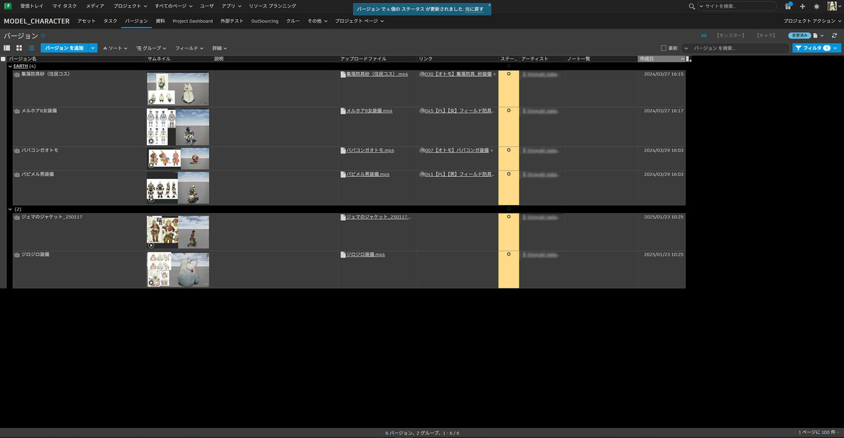Refresh the page with the reload icon
This screenshot has width=844, height=438.
click(x=834, y=36)
